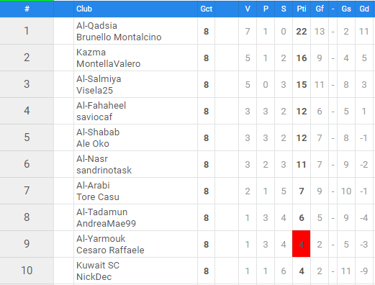Open Brunello Montalcino manager profile
This screenshot has width=375, height=285.
click(119, 37)
